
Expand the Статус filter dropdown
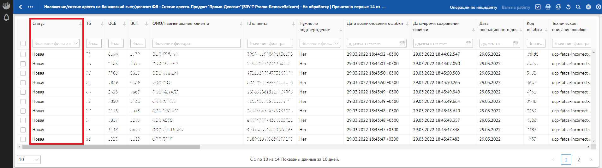pyautogui.click(x=76, y=43)
